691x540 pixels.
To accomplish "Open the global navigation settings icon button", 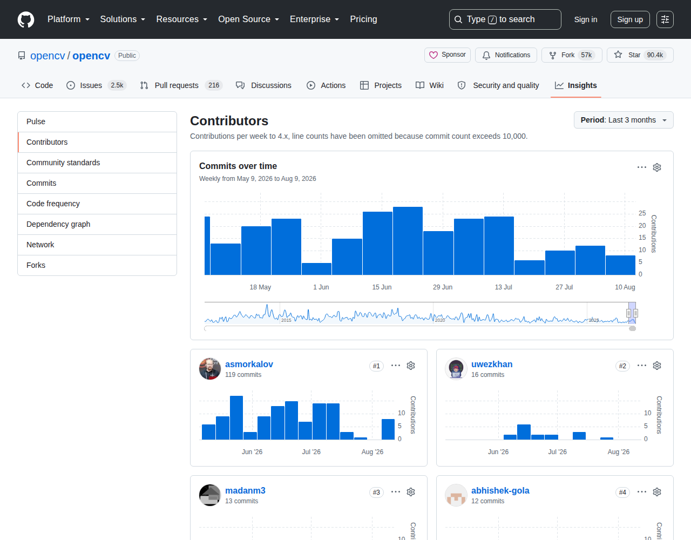I will click(665, 19).
